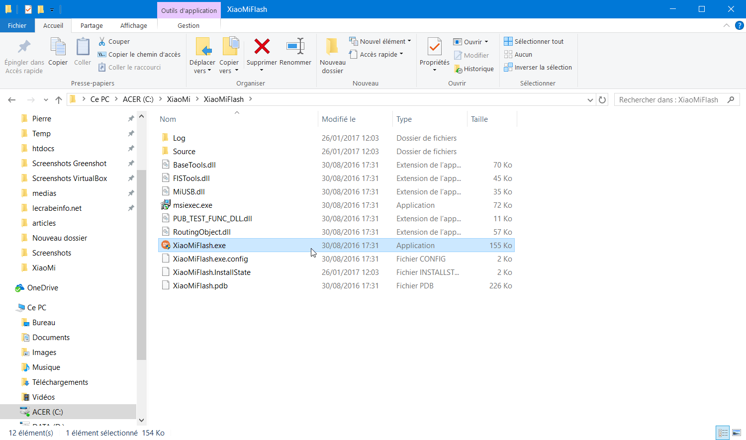Show the recent locations dropdown arrow
This screenshot has width=746, height=440.
pos(46,99)
